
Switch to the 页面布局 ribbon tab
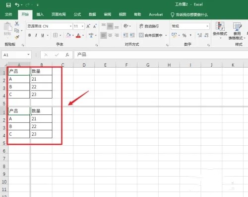(x=59, y=14)
